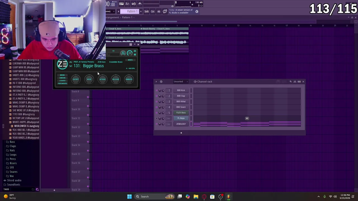Image resolution: width=358 pixels, height=201 pixels.
Task: Open FX section in Zenology
Action: click(113, 51)
